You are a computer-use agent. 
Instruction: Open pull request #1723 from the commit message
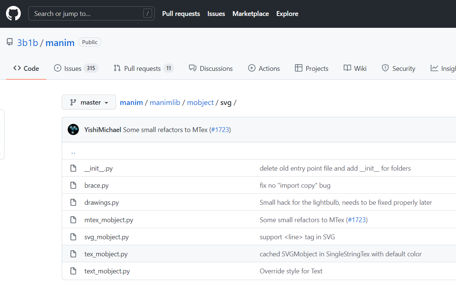(220, 129)
